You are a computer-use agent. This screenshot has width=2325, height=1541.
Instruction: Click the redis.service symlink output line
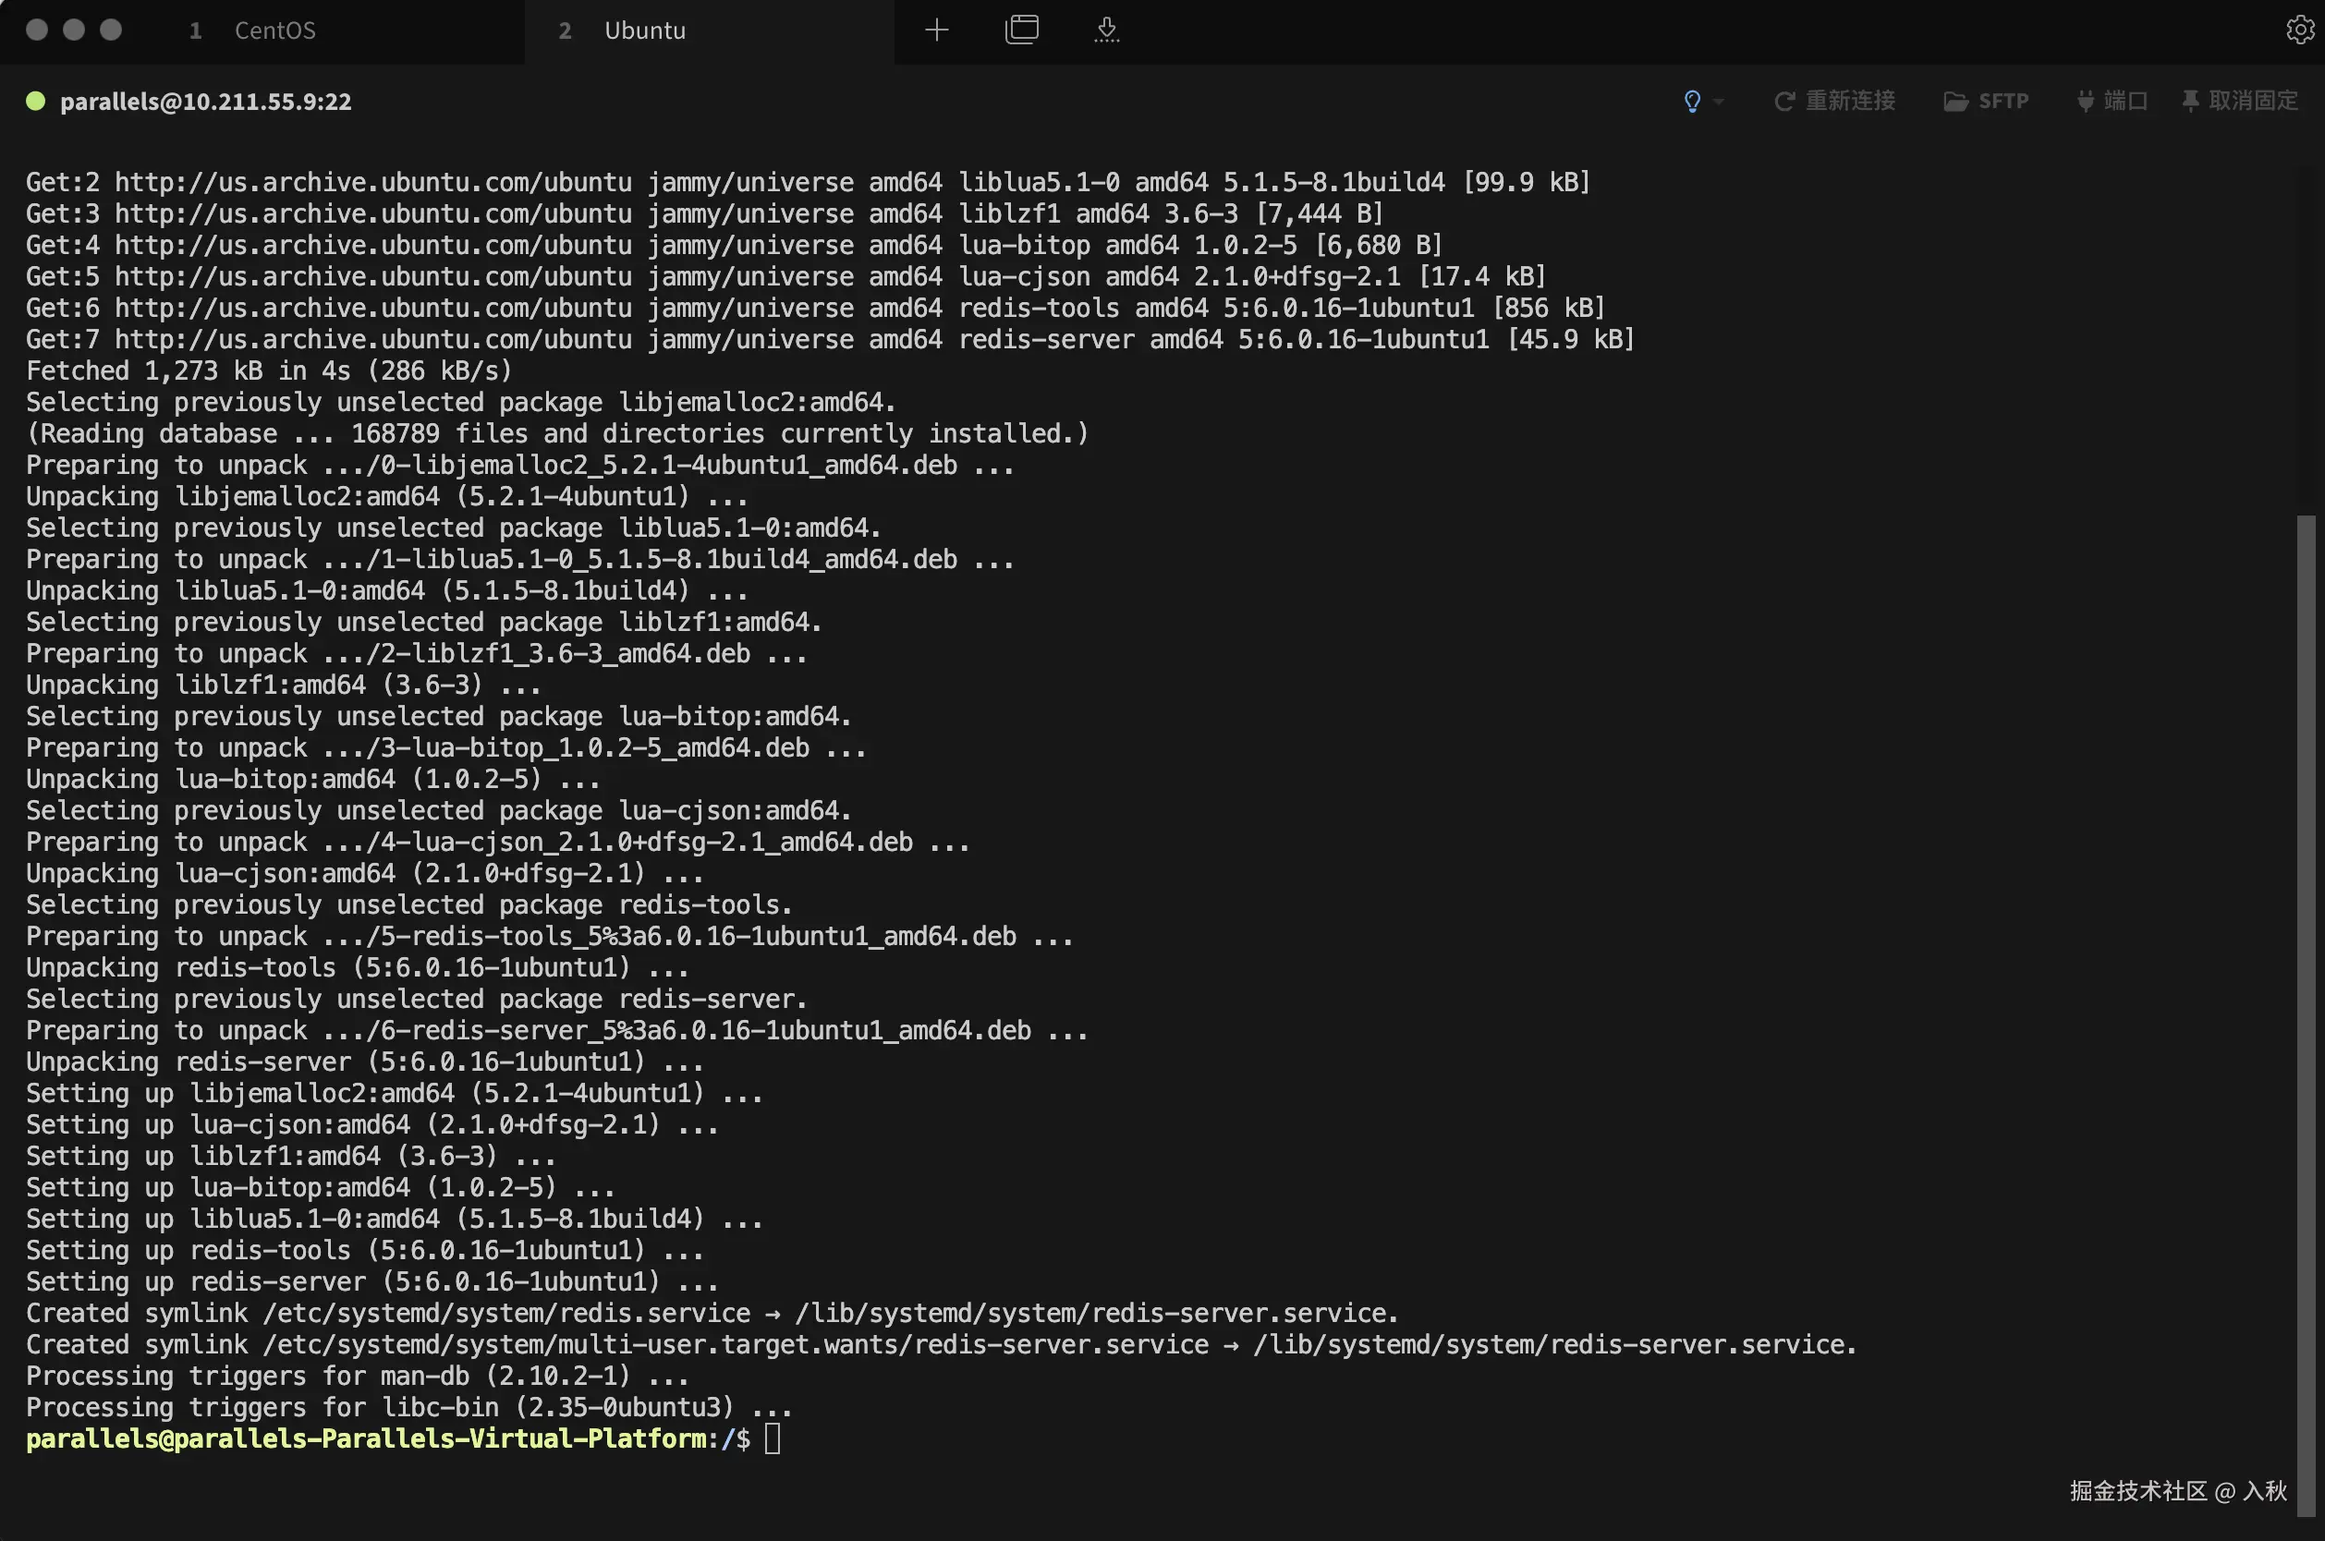click(x=712, y=1313)
